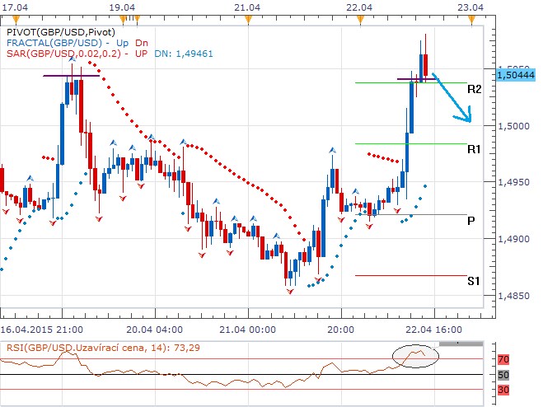
Task: Select the FRACTAL(GBP/USD) indicator label
Action: click(54, 42)
